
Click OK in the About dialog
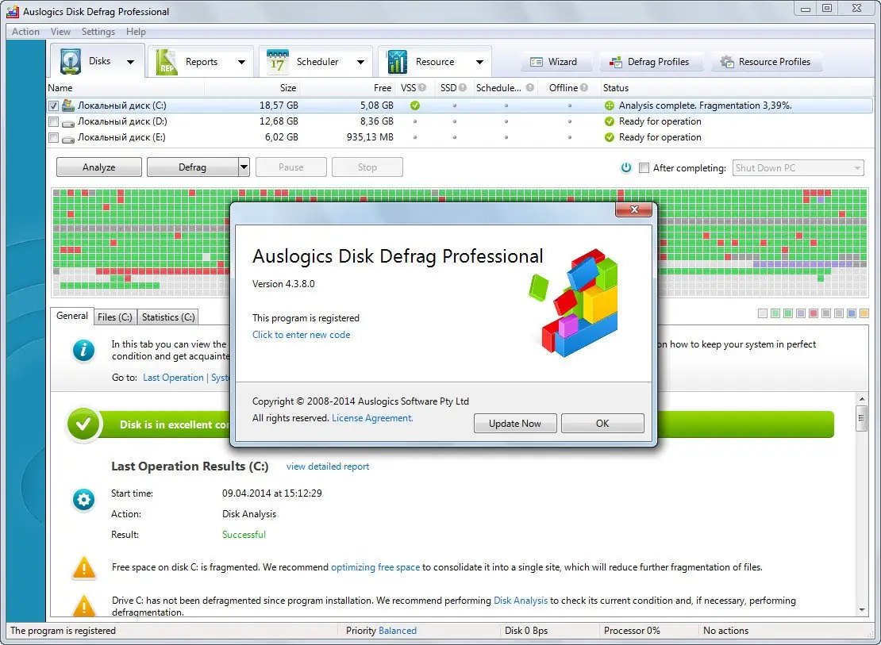click(x=602, y=423)
